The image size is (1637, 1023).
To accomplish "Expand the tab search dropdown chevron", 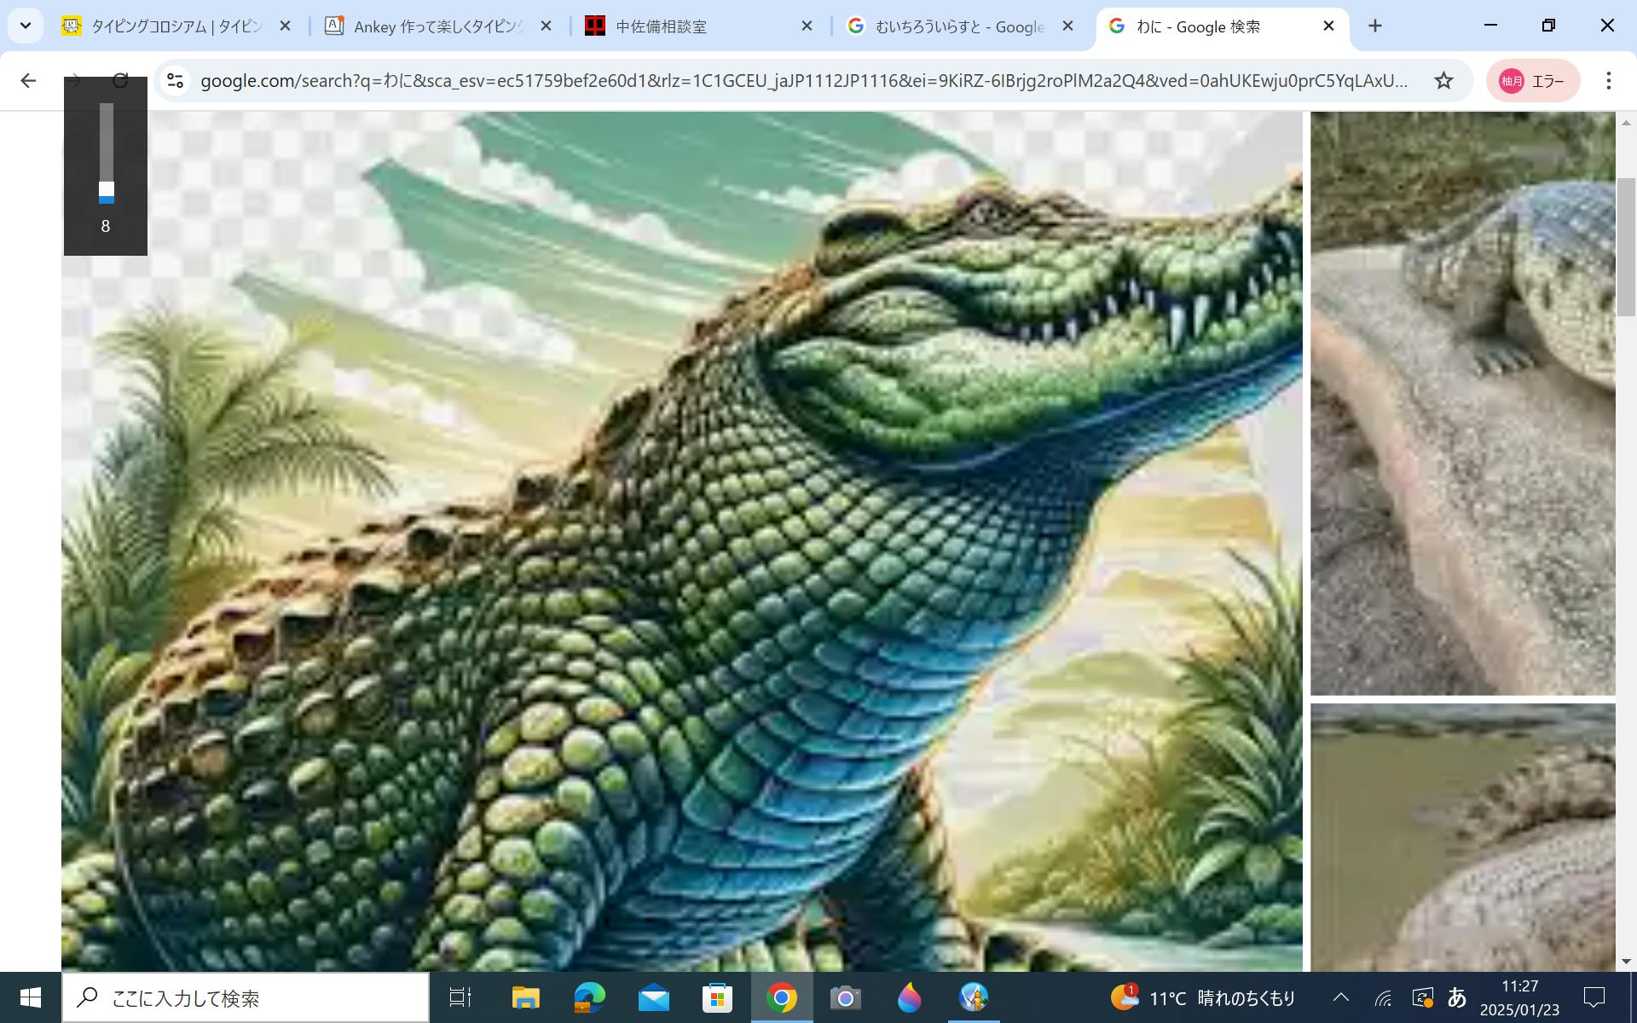I will pyautogui.click(x=26, y=26).
